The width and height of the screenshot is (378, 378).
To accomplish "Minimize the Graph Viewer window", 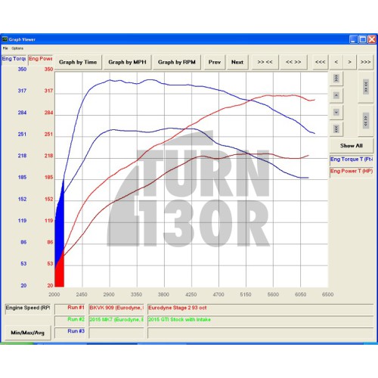I will [x=353, y=39].
